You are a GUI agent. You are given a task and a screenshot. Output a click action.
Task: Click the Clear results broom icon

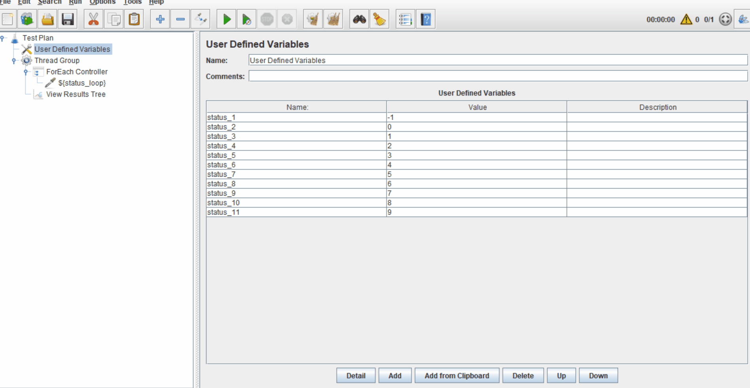[x=313, y=19]
